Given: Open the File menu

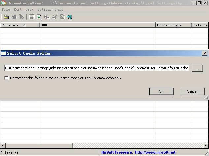Looking at the screenshot, I should (6, 10).
